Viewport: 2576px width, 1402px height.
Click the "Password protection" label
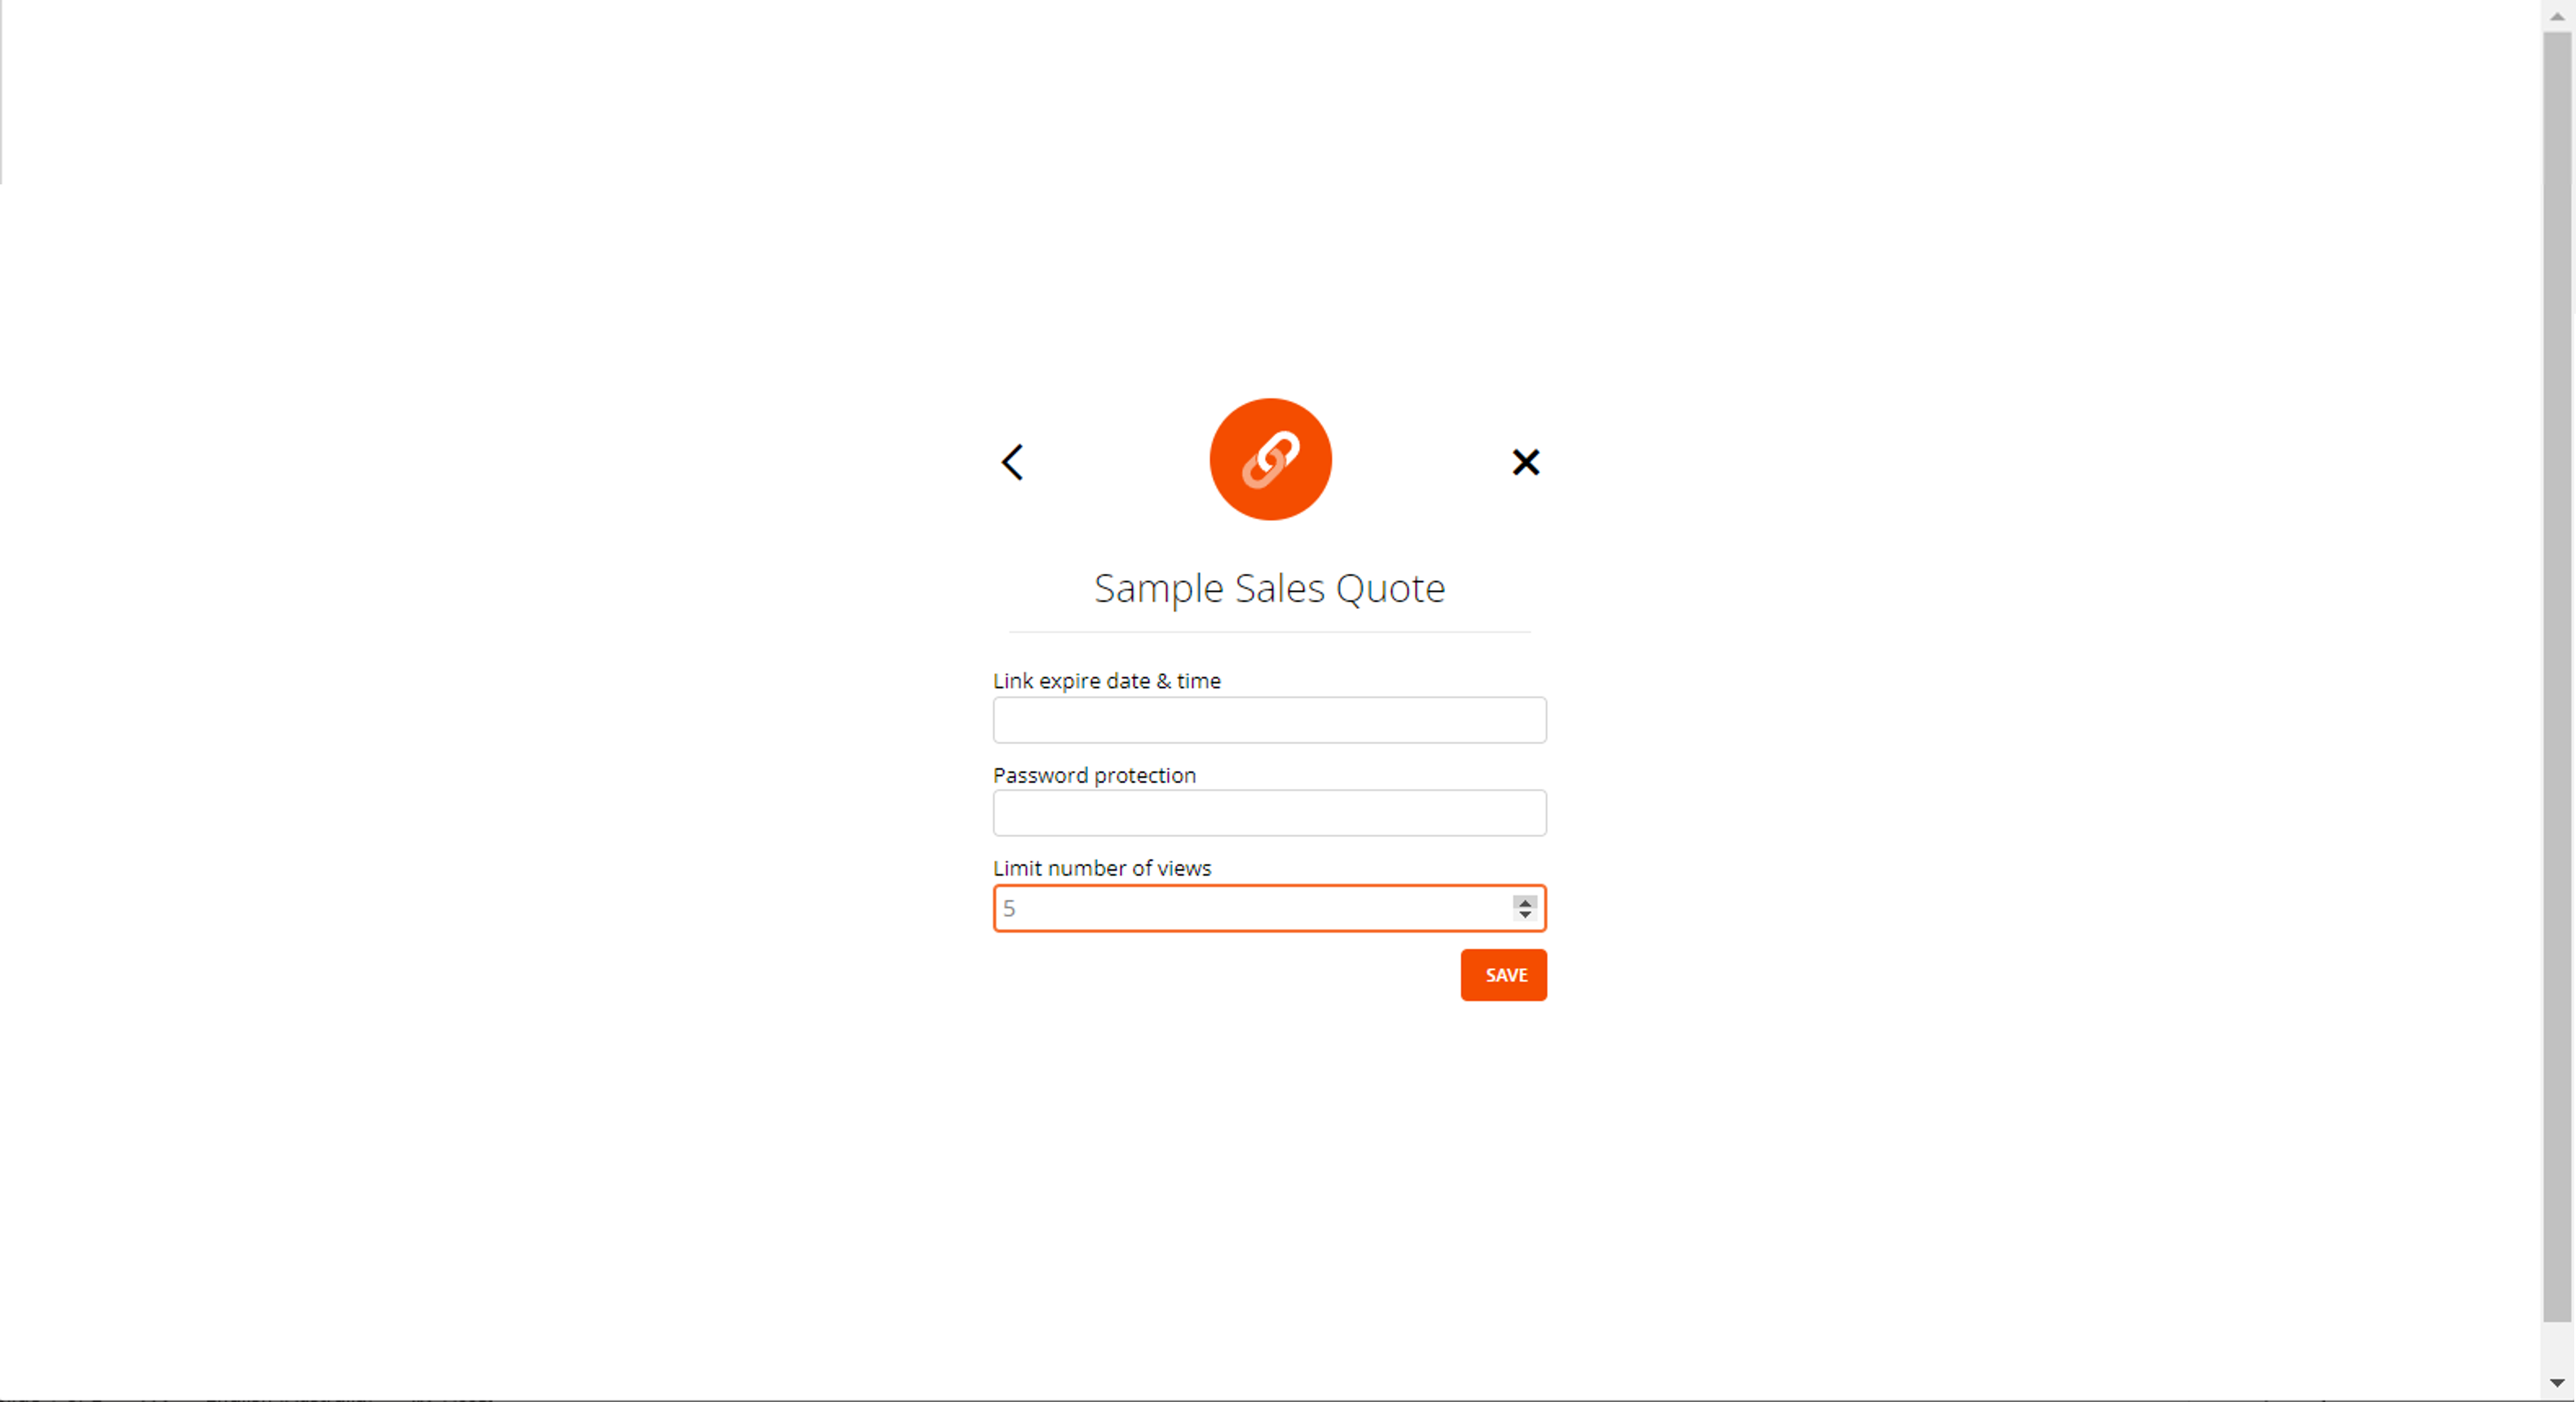coord(1094,775)
